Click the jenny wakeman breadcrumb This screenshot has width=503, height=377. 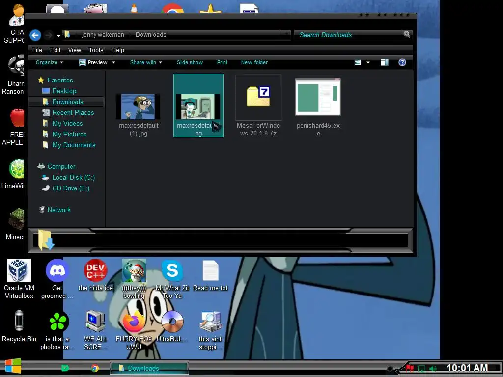click(x=103, y=35)
